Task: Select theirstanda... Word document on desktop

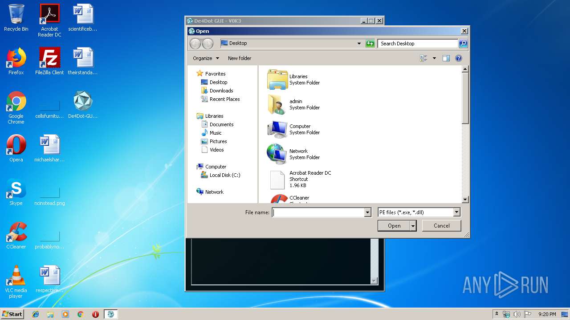Action: point(83,61)
